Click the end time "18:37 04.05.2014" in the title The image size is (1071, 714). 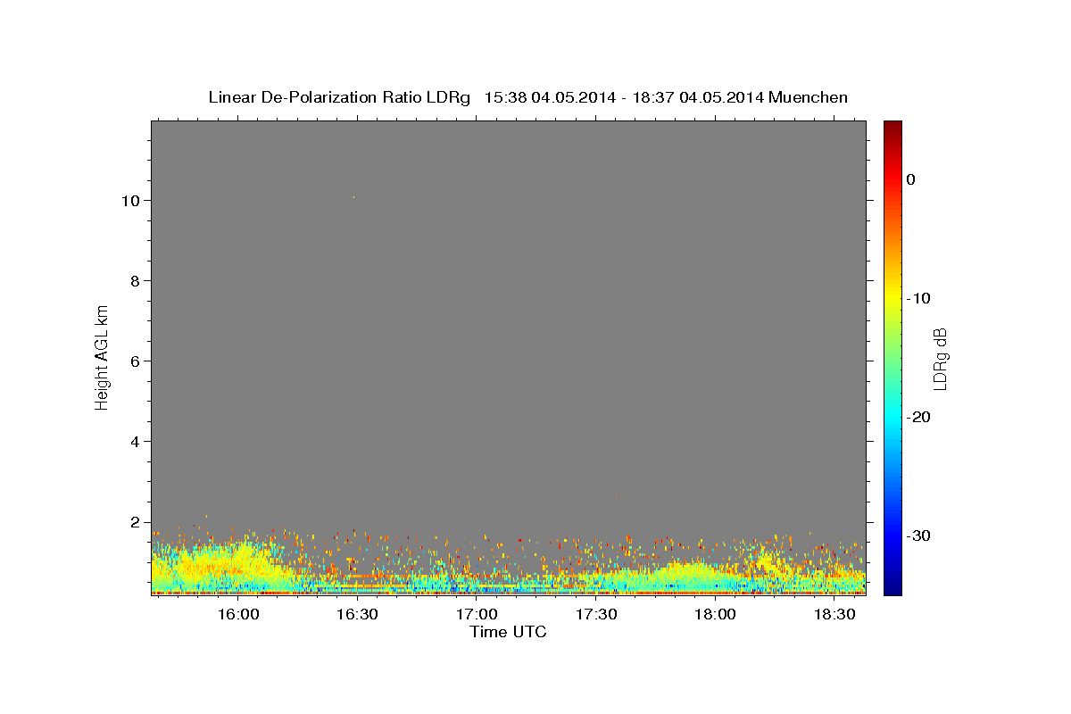tap(699, 97)
